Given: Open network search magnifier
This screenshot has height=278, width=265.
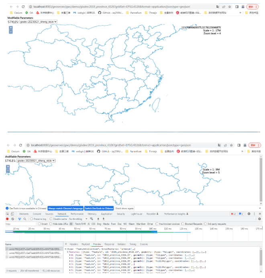Looking at the screenshot, I should (25, 219).
